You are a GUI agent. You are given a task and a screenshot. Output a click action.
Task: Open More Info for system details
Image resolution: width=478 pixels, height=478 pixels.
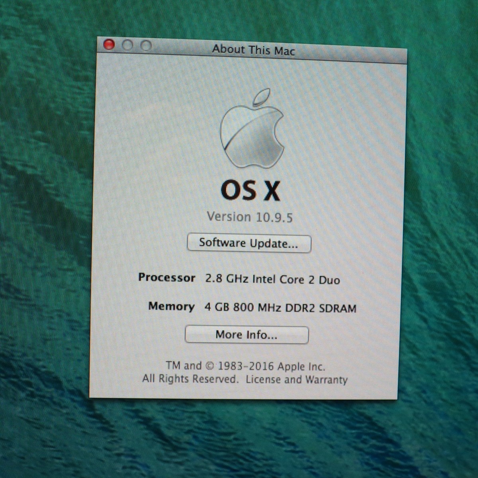pyautogui.click(x=247, y=335)
